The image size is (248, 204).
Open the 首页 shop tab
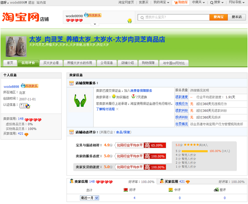click(x=10, y=63)
